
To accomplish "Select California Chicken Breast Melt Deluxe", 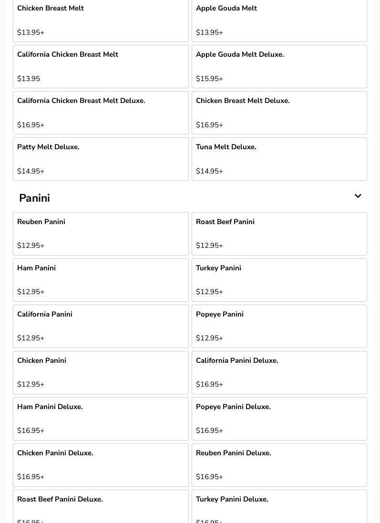I will coord(101,113).
